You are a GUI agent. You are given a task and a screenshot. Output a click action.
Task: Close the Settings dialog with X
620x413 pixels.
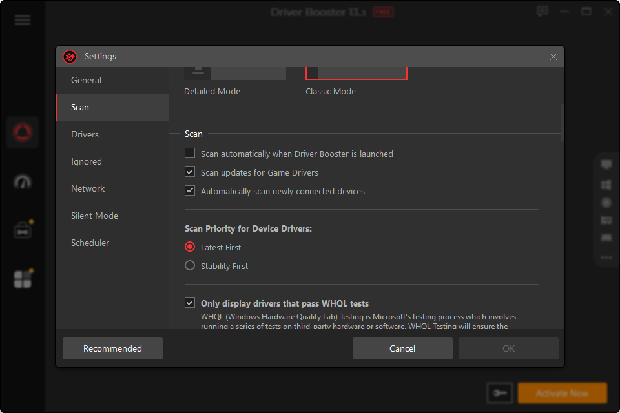[553, 57]
